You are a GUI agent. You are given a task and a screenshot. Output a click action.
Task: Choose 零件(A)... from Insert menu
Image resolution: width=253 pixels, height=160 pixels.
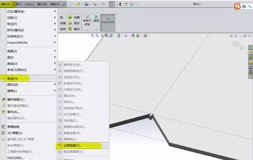coord(13,112)
